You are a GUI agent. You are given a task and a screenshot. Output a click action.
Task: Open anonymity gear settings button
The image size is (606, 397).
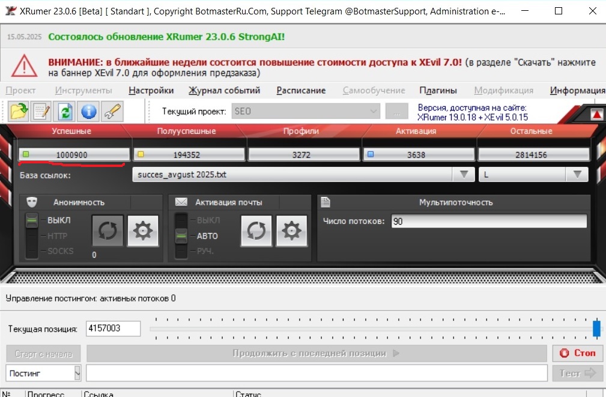pos(142,231)
